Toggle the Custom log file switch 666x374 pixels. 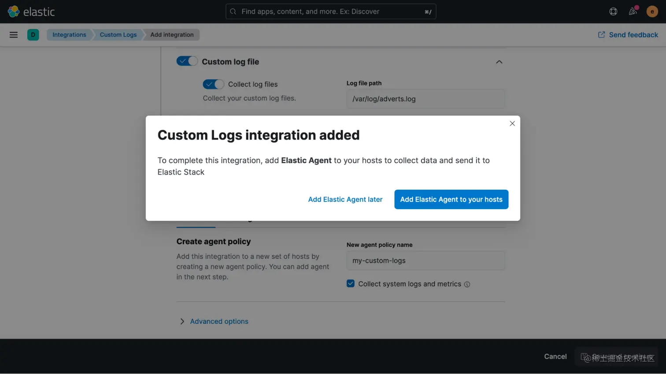click(x=187, y=61)
